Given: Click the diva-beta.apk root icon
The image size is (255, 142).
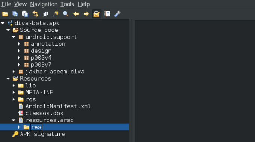Looking at the screenshot, I should coord(10,23).
